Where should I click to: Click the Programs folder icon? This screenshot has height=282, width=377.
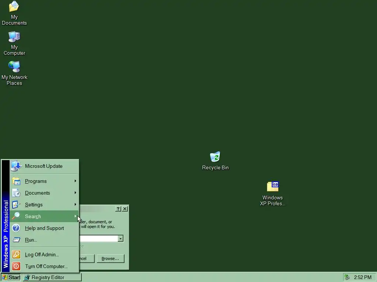point(16,181)
